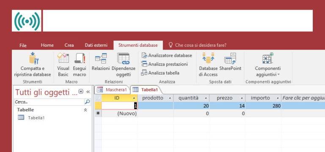Click quantità cell showing 20

(x=191, y=106)
